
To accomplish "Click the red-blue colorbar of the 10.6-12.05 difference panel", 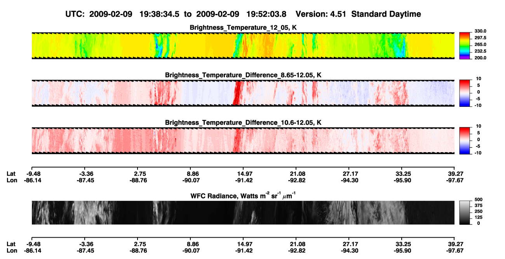I will (465, 140).
